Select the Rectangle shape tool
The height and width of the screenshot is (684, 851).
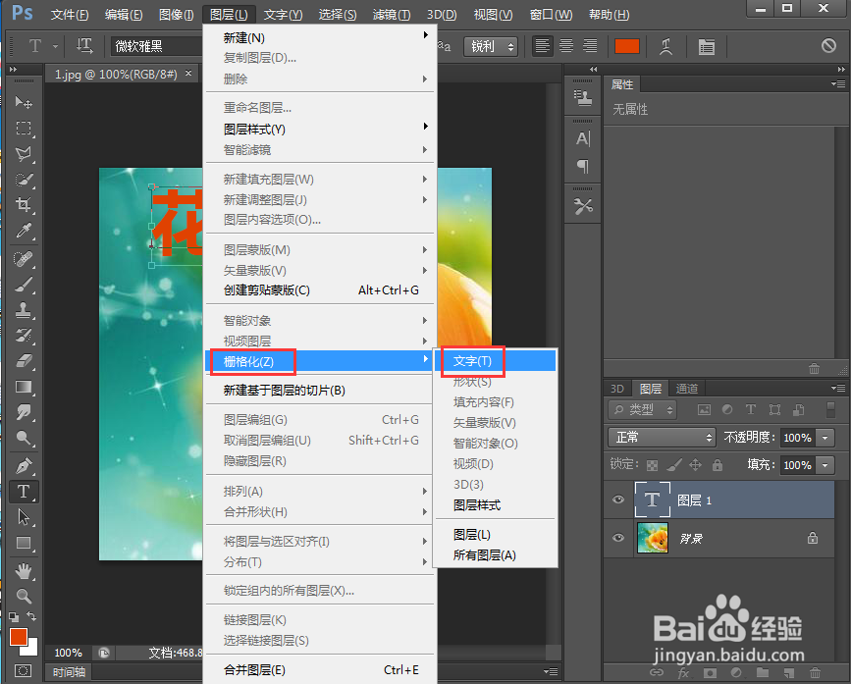point(23,543)
